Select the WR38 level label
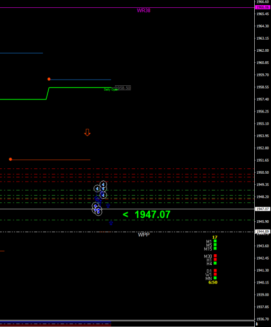This screenshot has width=271, height=327. (144, 10)
